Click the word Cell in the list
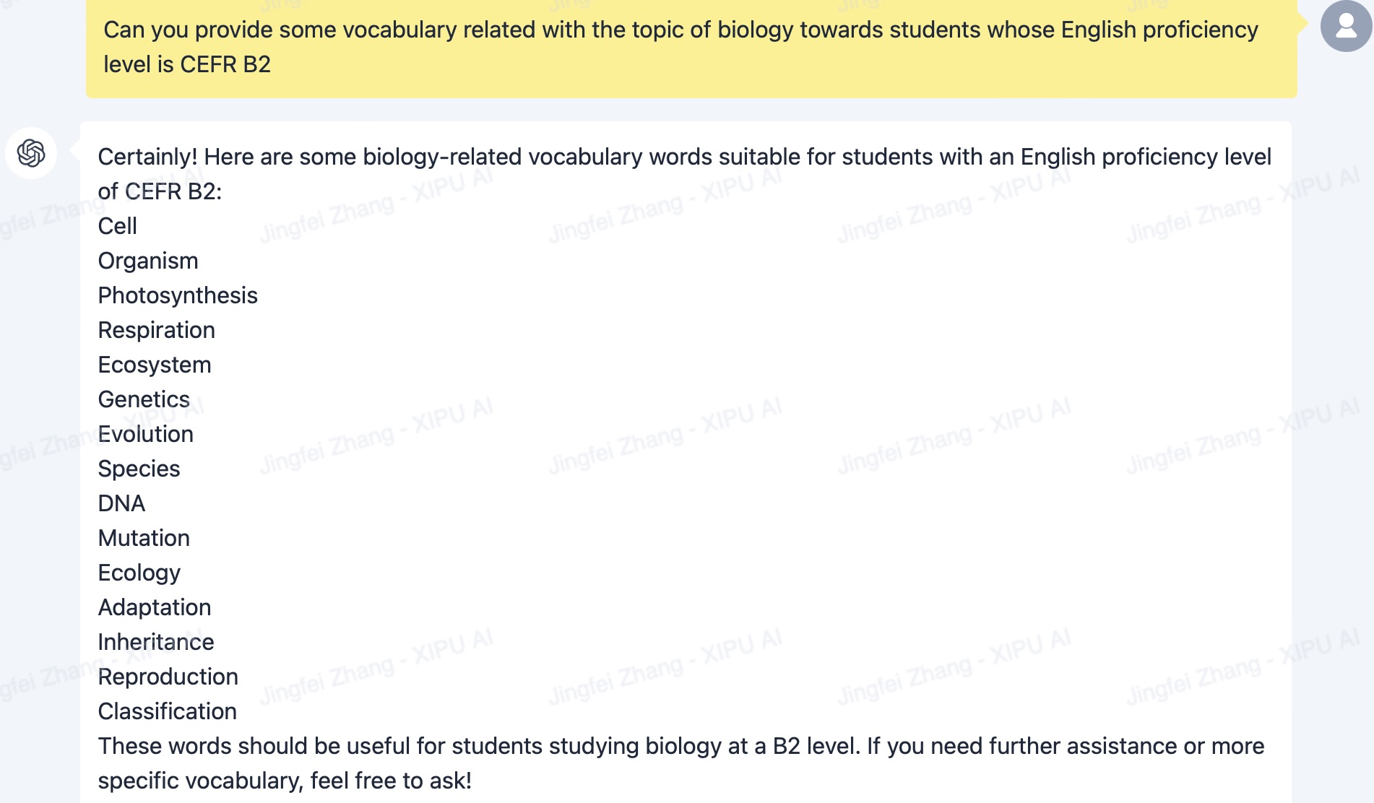Viewport: 1374px width, 803px height. point(118,226)
